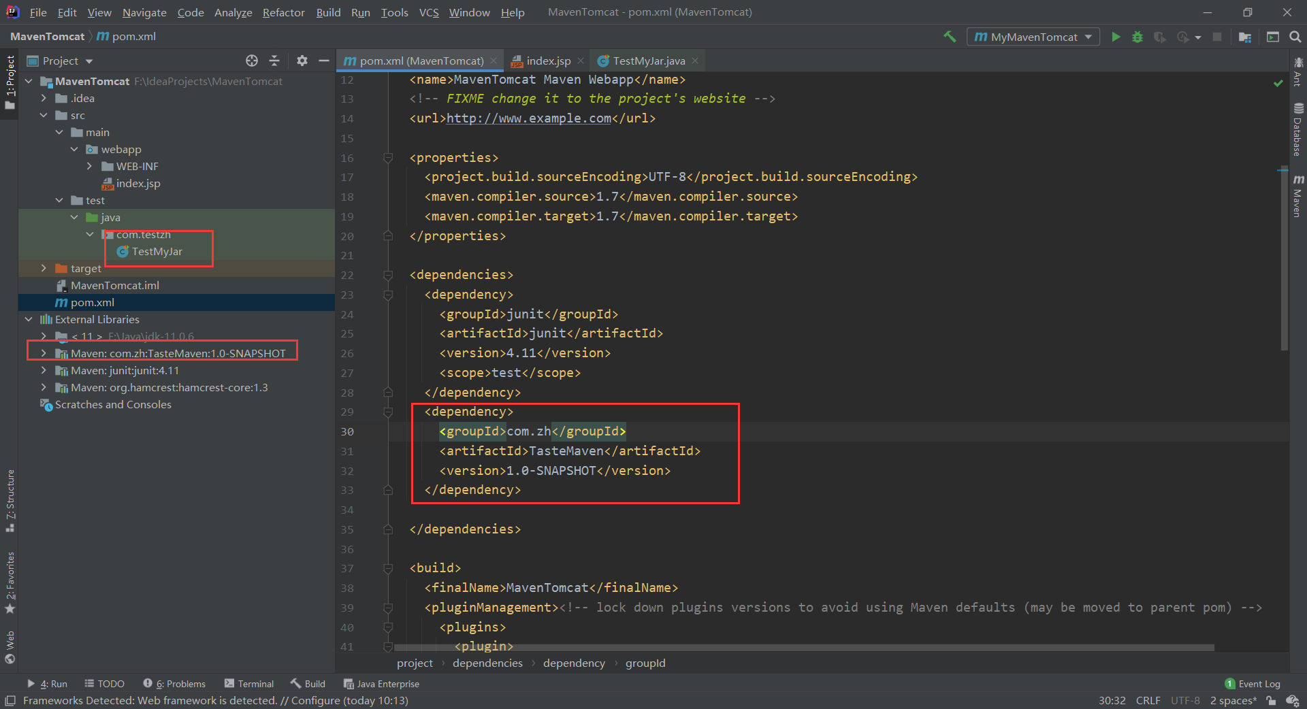The image size is (1307, 709).
Task: Click pom.xml in the navigation bar
Action: 127,37
